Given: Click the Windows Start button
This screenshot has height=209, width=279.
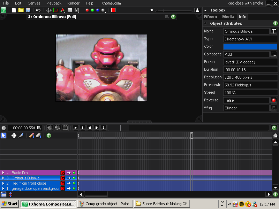Looking at the screenshot, I should click(x=10, y=204).
